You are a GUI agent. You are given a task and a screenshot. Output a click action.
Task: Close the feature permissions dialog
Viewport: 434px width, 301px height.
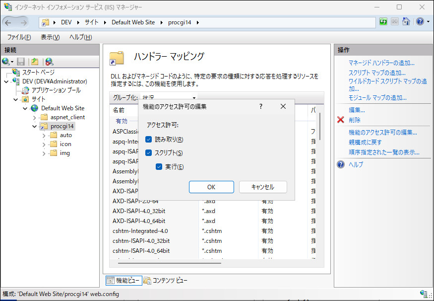tap(283, 106)
